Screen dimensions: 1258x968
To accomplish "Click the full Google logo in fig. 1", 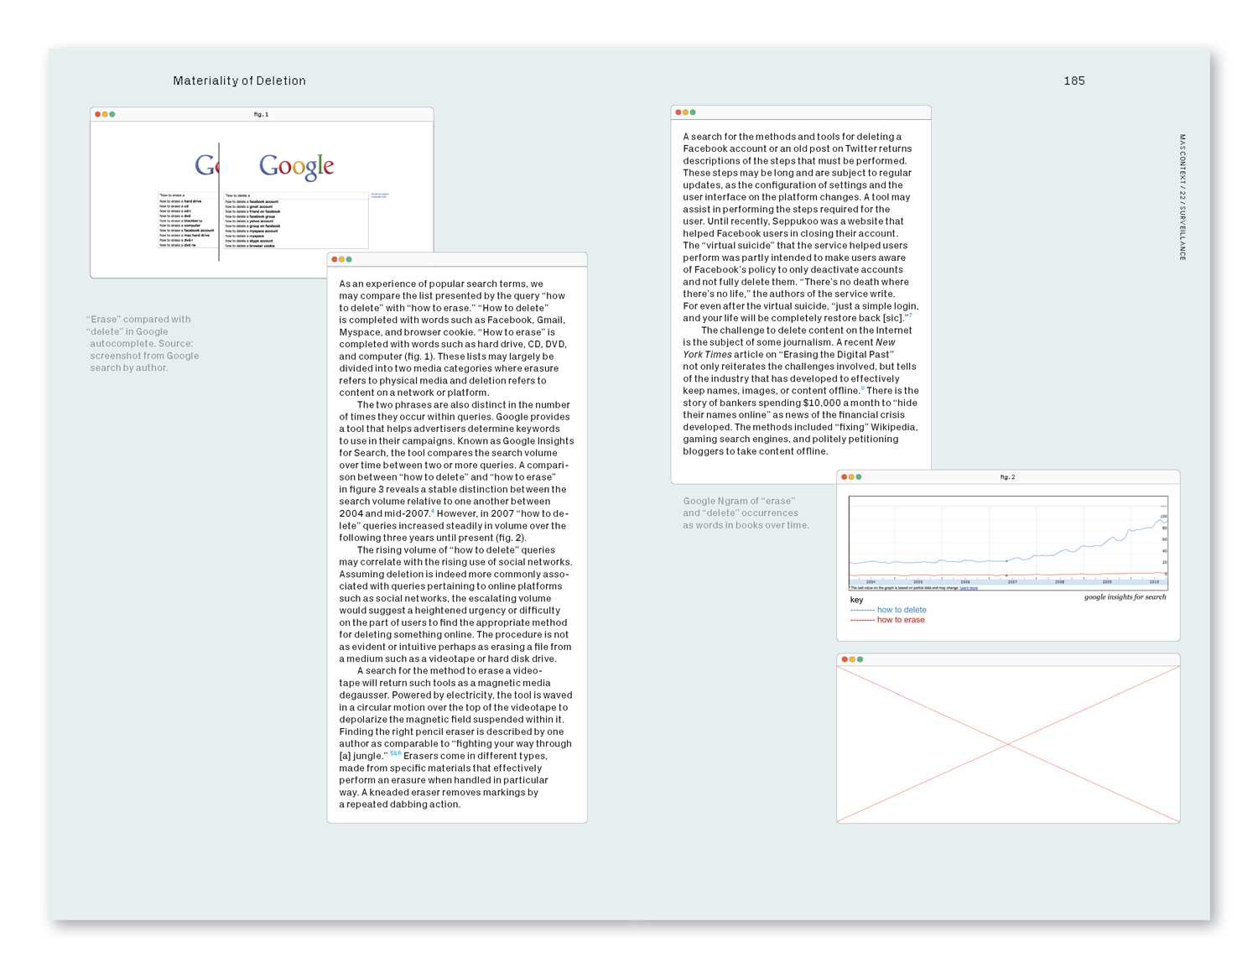I will pos(297,167).
